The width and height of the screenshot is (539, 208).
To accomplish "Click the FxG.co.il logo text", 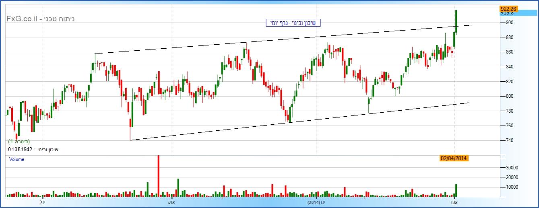I will pyautogui.click(x=23, y=19).
